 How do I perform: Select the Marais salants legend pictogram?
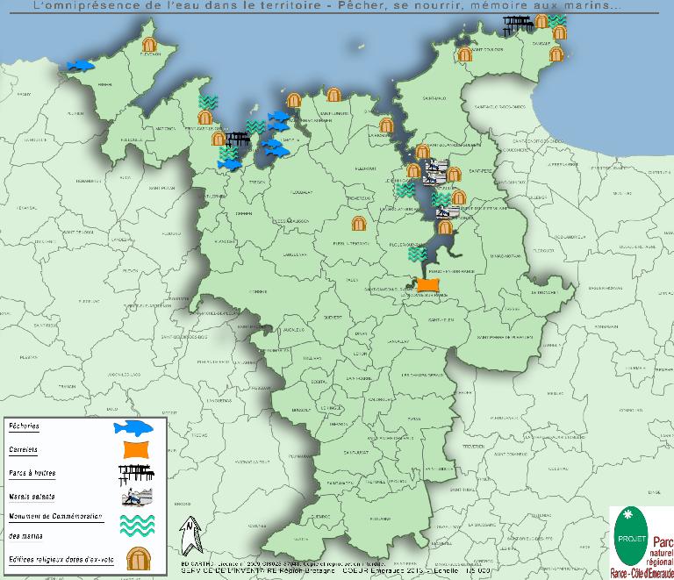tap(137, 497)
